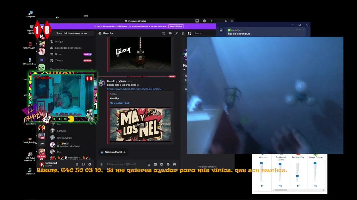Start a video call in Discord header
This screenshot has width=357, height=200.
click(x=170, y=33)
